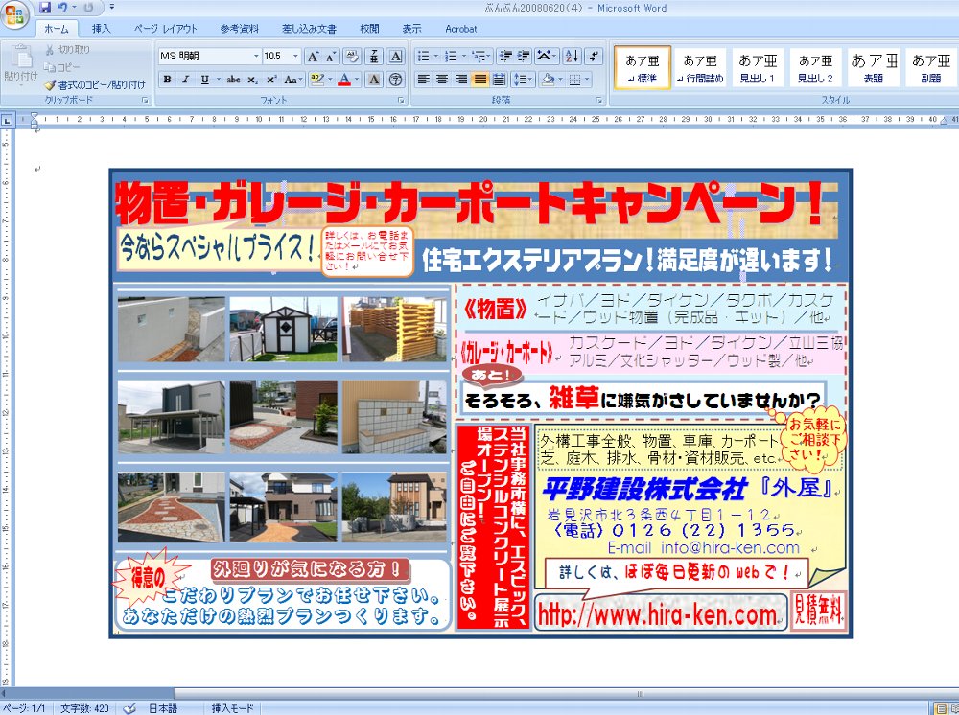The height and width of the screenshot is (715, 959).
Task: Open the phonetic guide (ruby) tool
Action: pyautogui.click(x=374, y=57)
